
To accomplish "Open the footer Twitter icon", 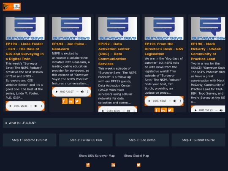I will click(138, 165).
